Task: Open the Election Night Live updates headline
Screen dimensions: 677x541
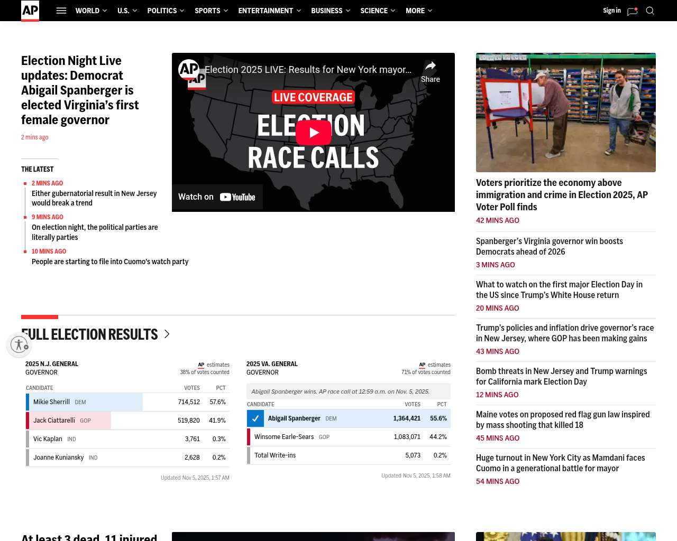Action: 80,90
